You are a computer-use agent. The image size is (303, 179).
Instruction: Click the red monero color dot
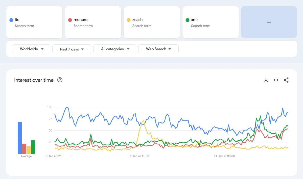pyautogui.click(x=70, y=20)
